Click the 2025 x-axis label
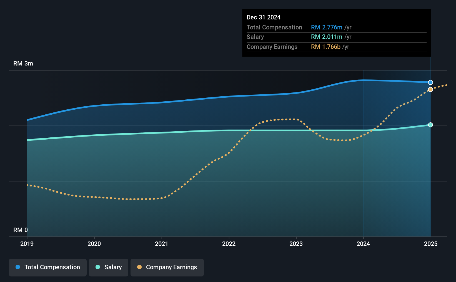The height and width of the screenshot is (282, 456). pyautogui.click(x=431, y=244)
